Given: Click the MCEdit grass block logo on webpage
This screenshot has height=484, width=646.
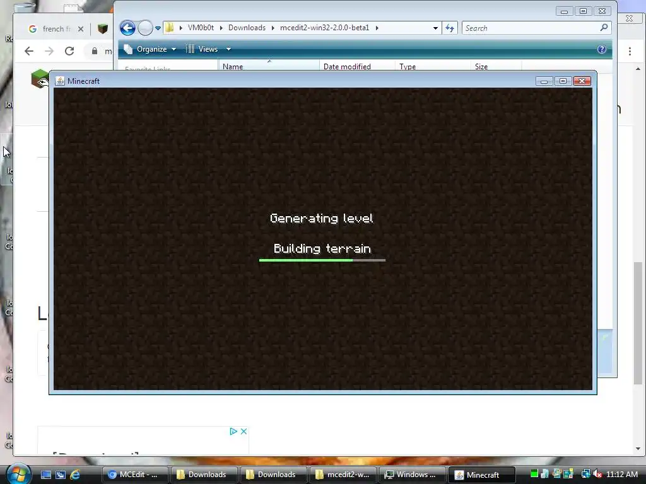Looking at the screenshot, I should pos(40,78).
